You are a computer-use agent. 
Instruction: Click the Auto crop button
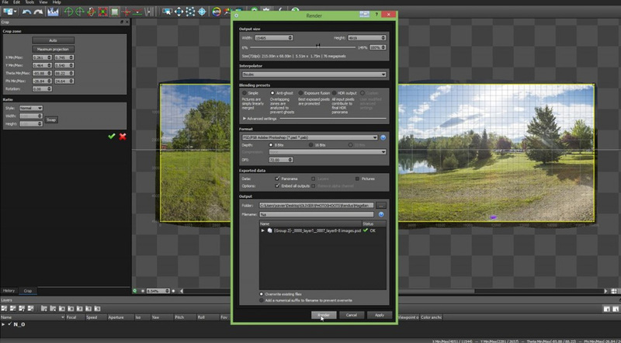53,40
